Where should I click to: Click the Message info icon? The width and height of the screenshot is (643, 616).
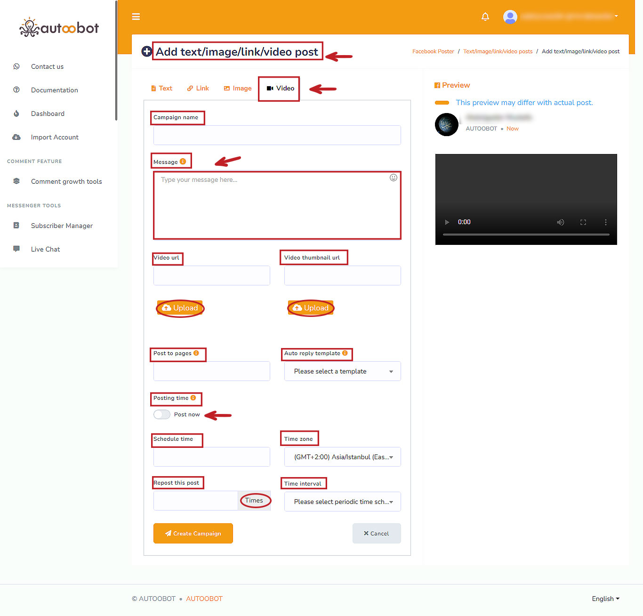point(183,162)
